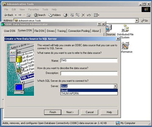Switch to the Drivers tab

click(x=51, y=31)
